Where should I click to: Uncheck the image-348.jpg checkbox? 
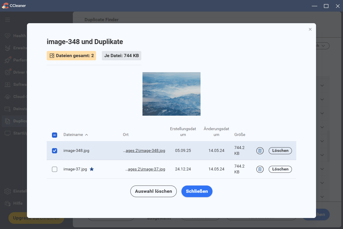[55, 150]
